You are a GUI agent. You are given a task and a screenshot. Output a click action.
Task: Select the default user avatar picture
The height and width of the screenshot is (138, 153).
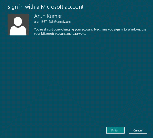[x=18, y=25]
